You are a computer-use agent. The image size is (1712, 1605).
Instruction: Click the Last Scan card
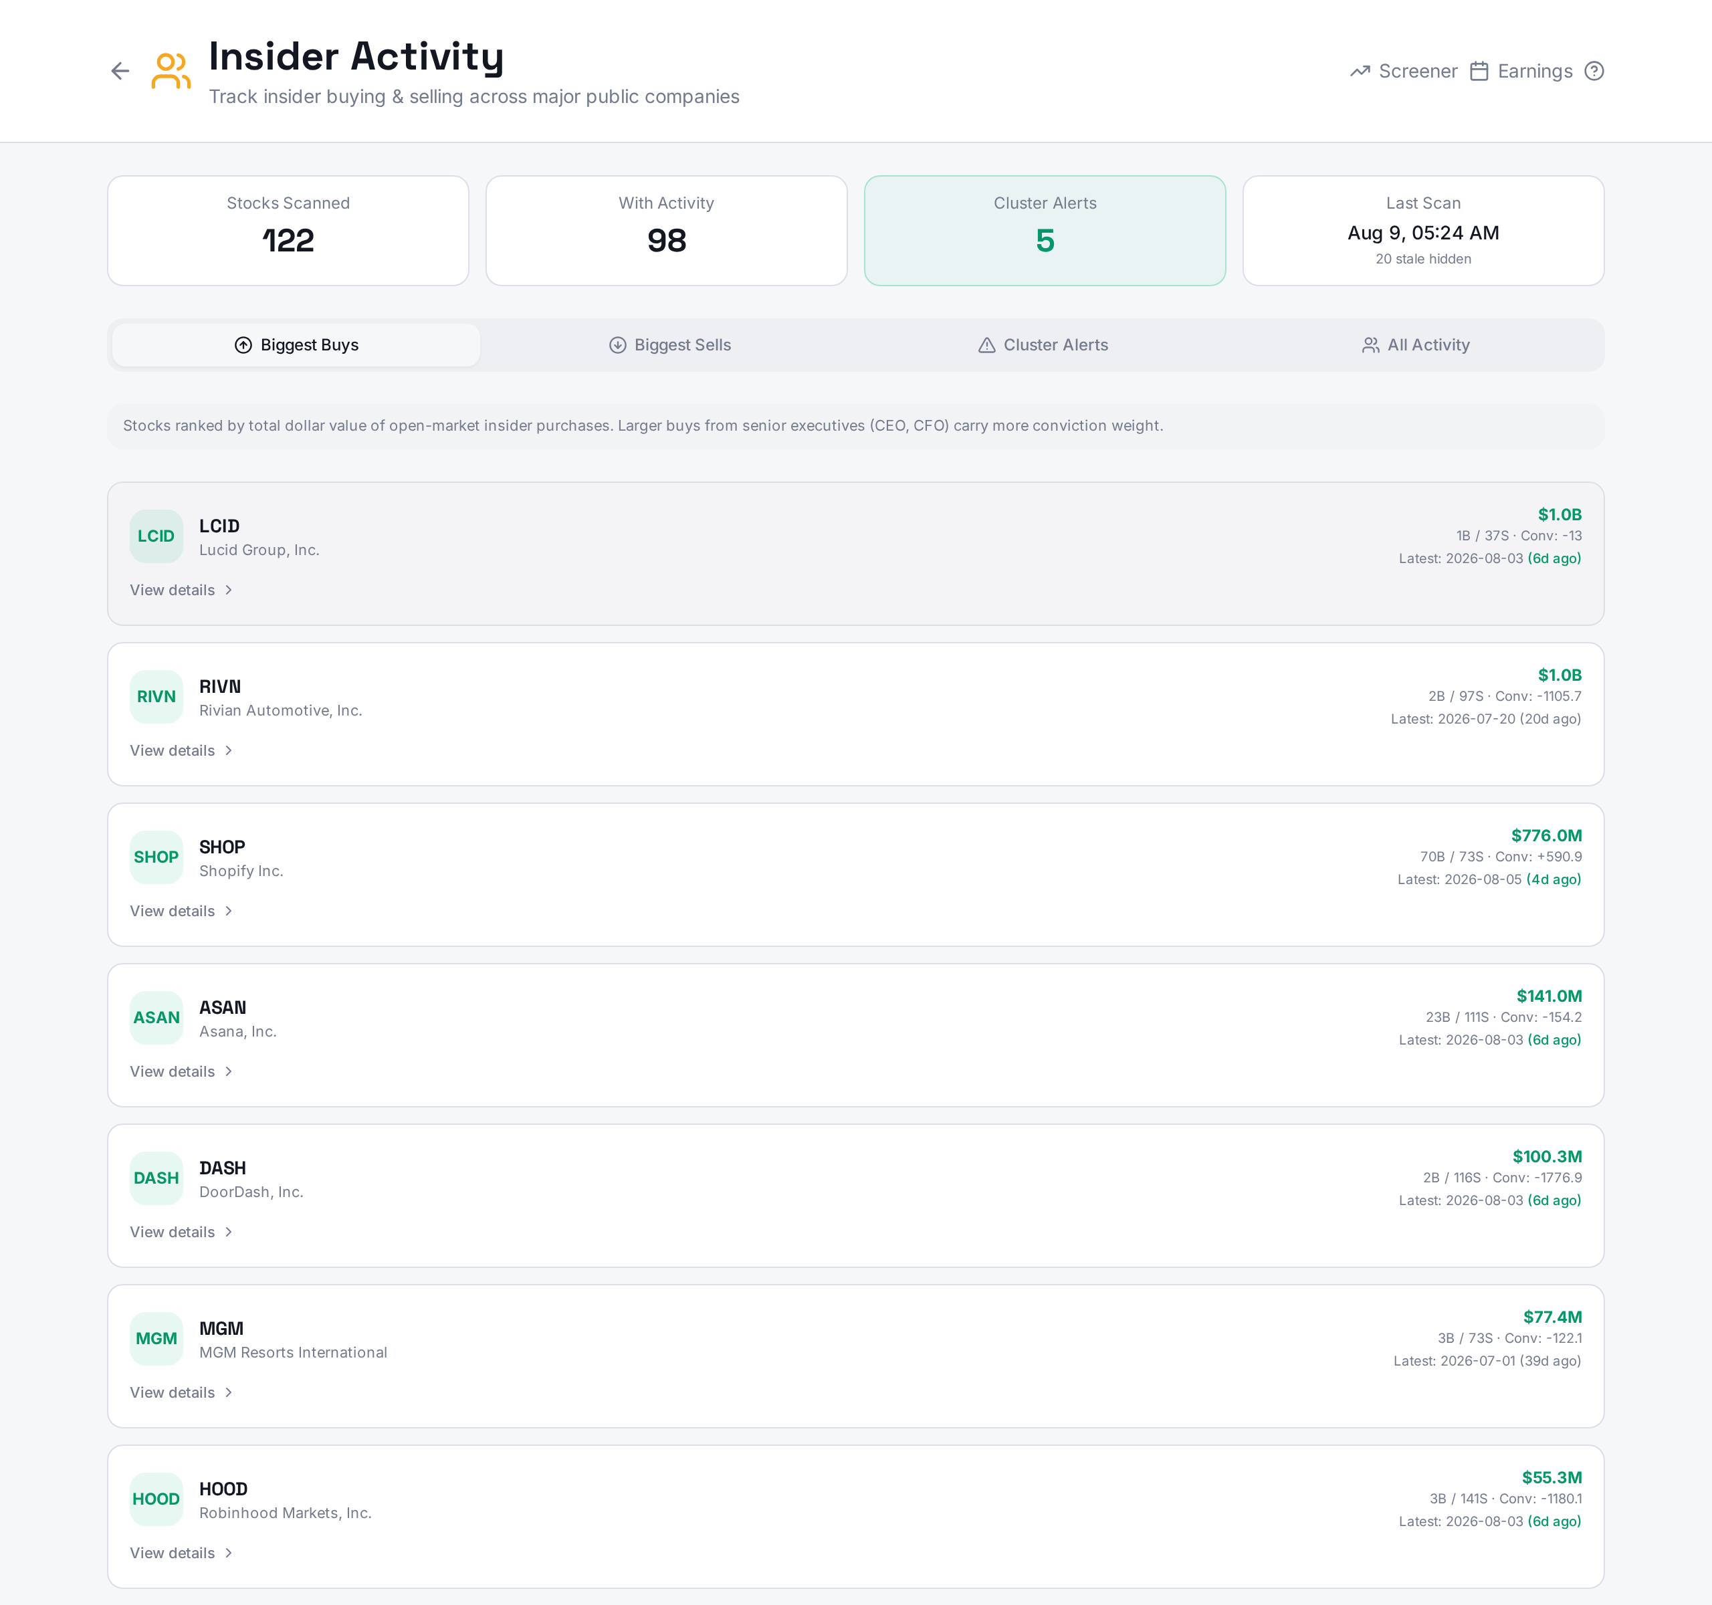1422,231
